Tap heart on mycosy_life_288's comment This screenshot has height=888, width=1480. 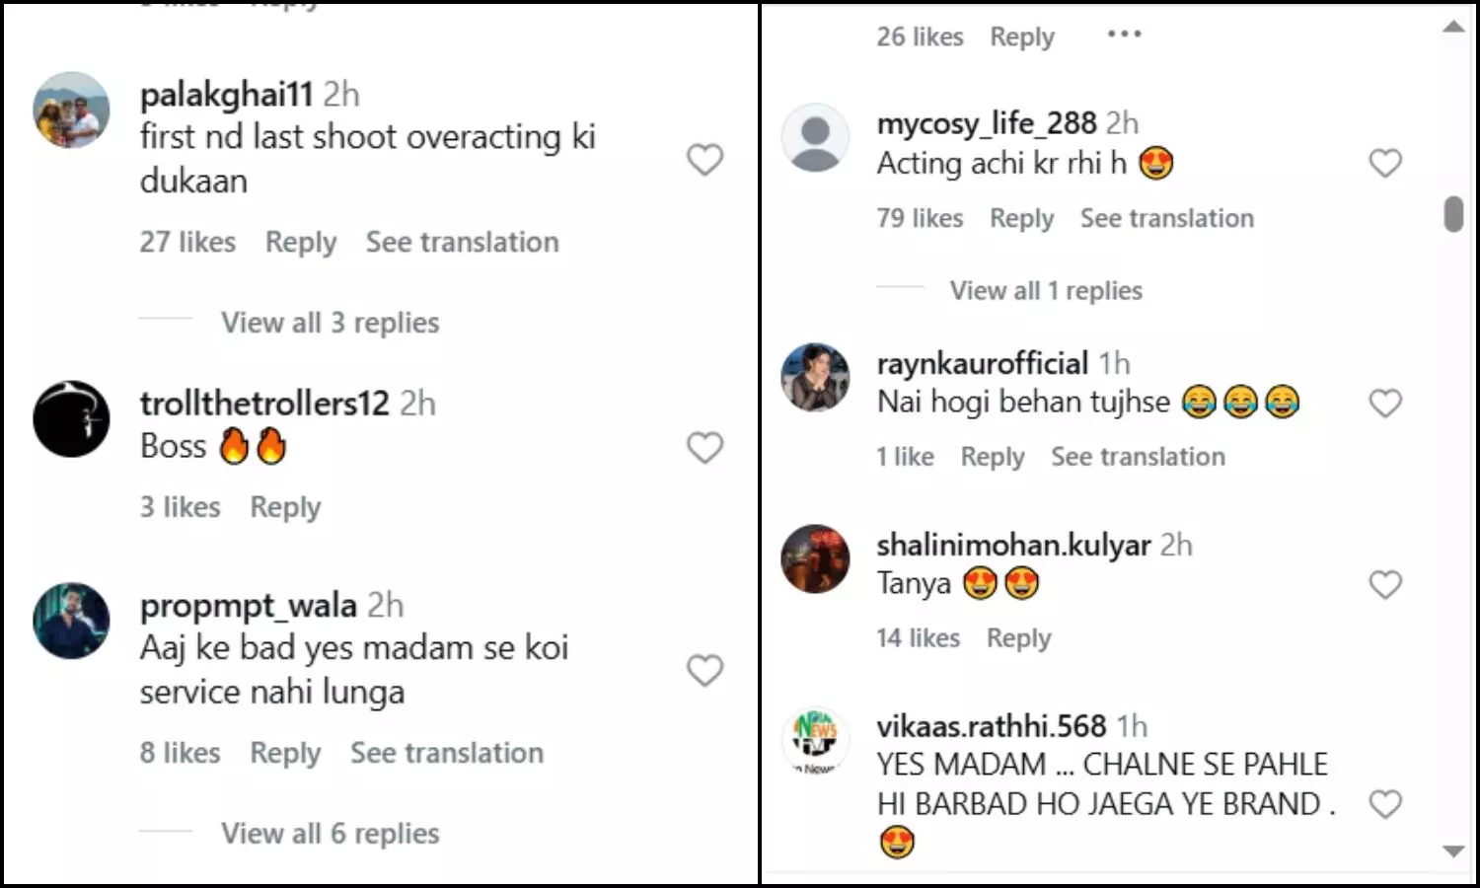click(x=1385, y=163)
